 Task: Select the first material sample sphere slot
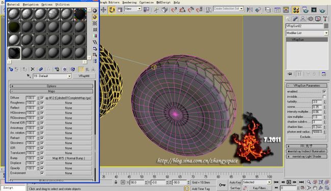pos(14,14)
